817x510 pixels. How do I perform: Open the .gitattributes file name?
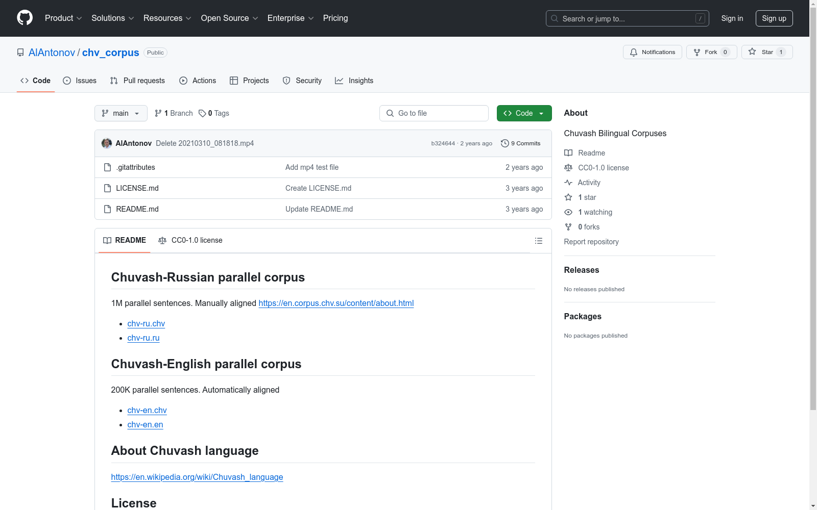coord(135,167)
